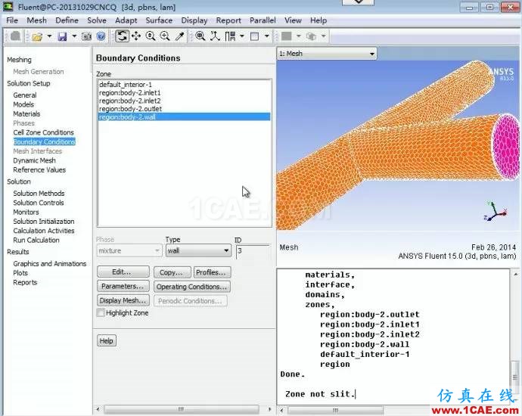The width and height of the screenshot is (522, 416).
Task: Expand the window layout dropdown arrow
Action: (x=266, y=36)
